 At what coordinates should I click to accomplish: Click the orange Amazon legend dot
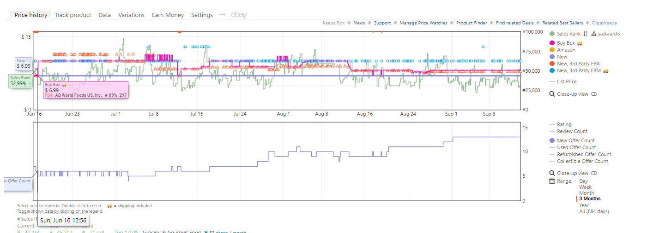(x=552, y=50)
